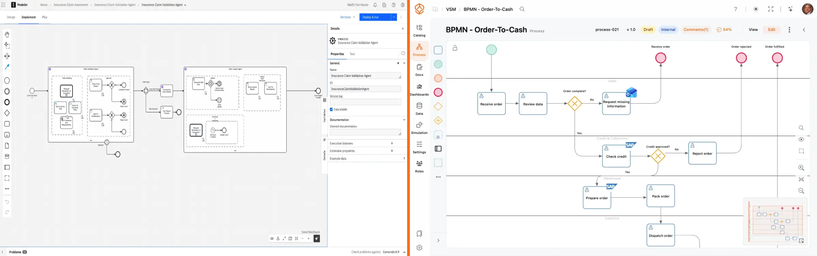Expand the VSM sidebar with the chevron
The image size is (817, 256).
tap(438, 240)
